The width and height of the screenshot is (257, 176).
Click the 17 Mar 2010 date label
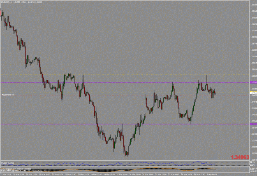pyautogui.click(x=6, y=174)
